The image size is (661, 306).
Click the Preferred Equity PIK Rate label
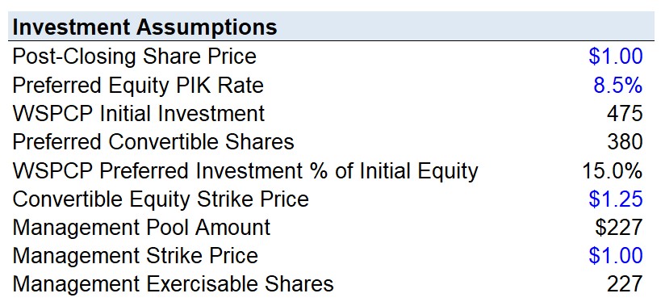point(138,85)
